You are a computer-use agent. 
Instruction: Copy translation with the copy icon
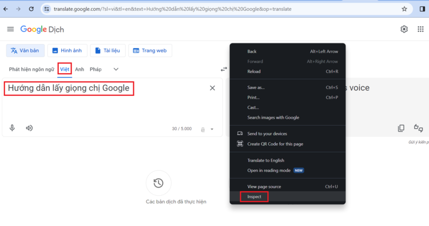401,128
